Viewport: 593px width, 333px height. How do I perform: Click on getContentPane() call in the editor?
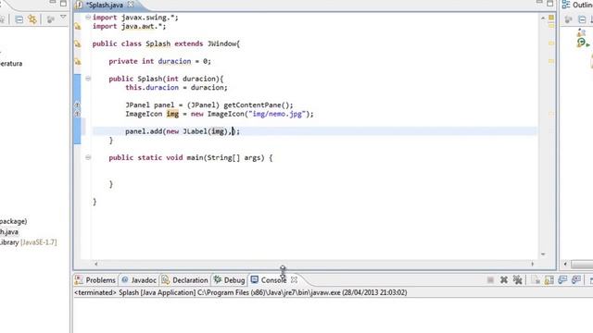pyautogui.click(x=256, y=105)
